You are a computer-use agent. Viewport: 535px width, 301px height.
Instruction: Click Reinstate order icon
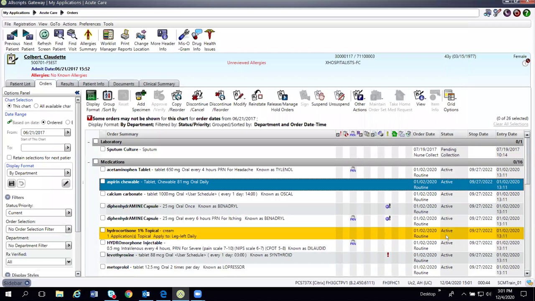click(x=257, y=101)
